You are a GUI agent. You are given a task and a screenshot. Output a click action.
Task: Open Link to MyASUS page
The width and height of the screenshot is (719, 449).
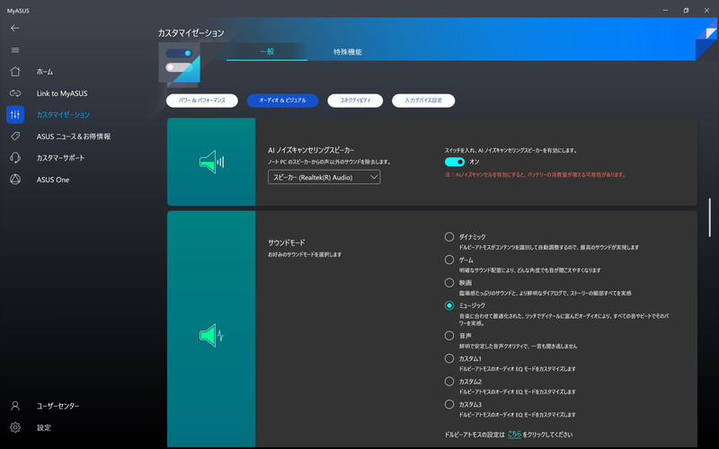pyautogui.click(x=62, y=93)
